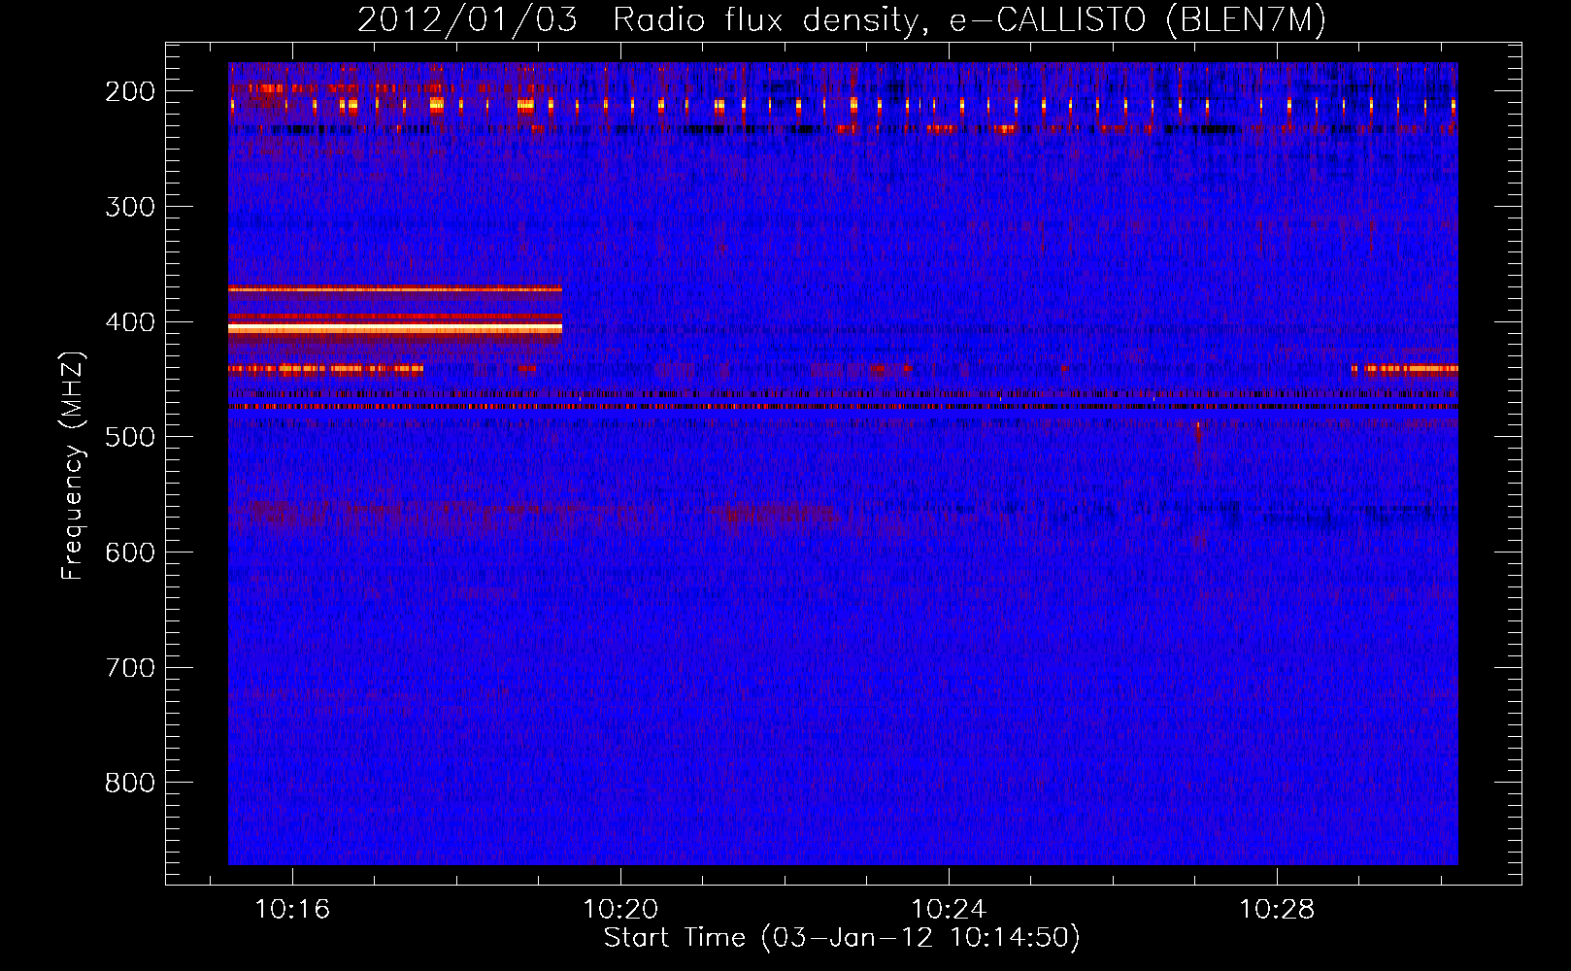This screenshot has height=971, width=1571.
Task: Click the 10:20 time tick label
Action: click(620, 910)
